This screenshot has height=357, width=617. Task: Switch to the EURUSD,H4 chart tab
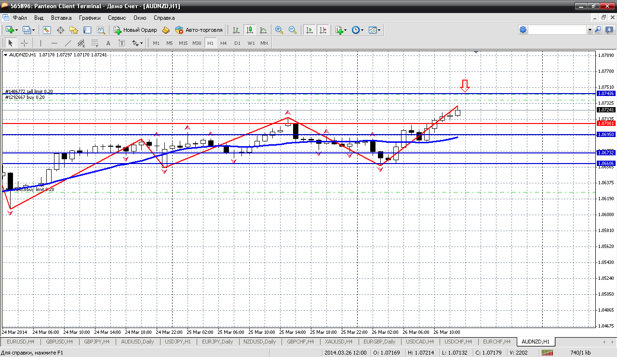(20, 342)
